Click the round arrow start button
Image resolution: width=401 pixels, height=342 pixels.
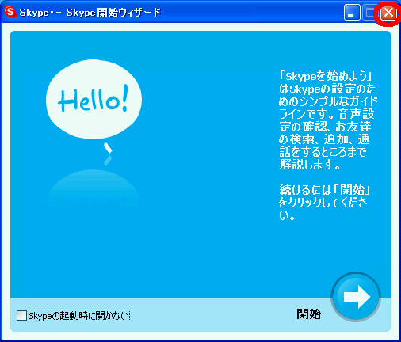click(356, 297)
